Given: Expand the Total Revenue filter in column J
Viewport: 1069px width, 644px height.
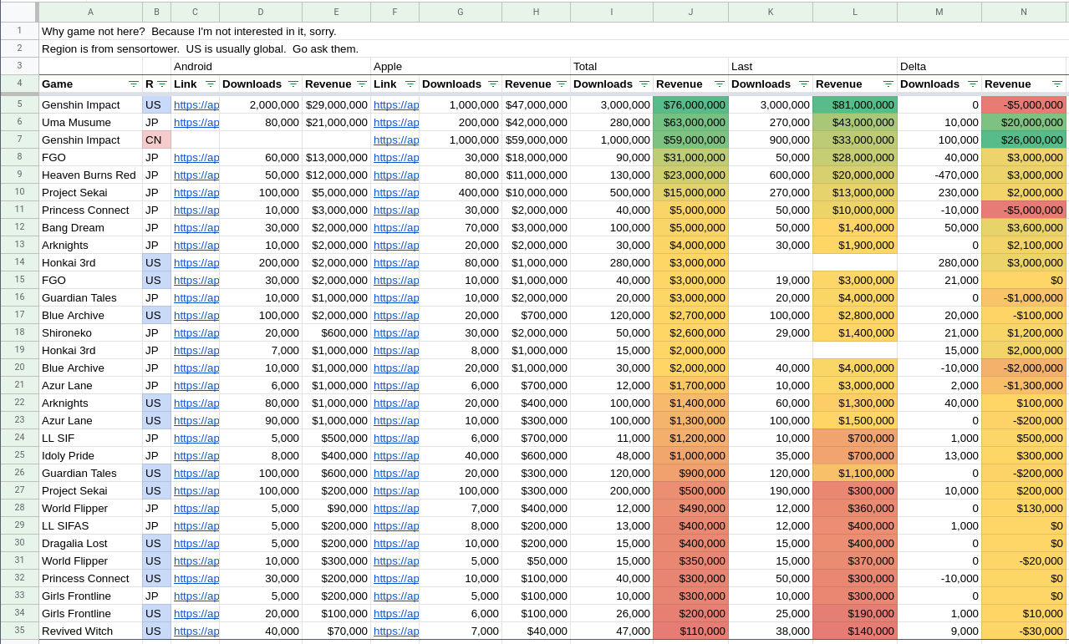Looking at the screenshot, I should coord(720,84).
